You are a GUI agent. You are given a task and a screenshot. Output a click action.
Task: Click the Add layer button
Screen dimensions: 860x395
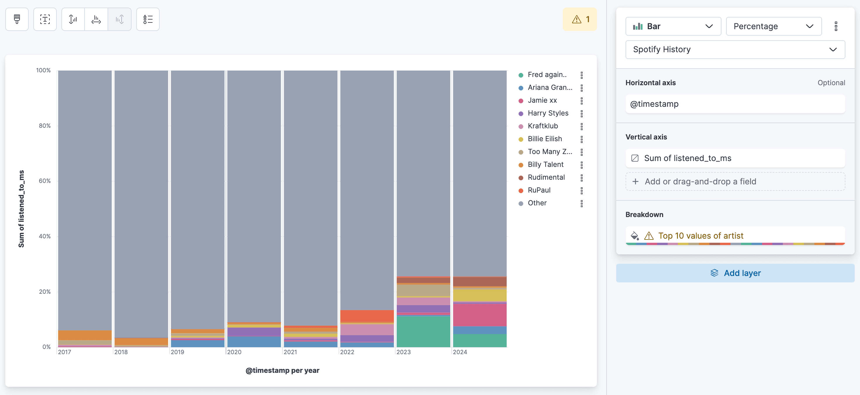click(x=735, y=273)
